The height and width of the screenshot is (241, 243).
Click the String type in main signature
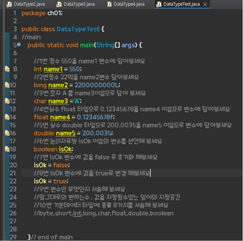(x=106, y=45)
